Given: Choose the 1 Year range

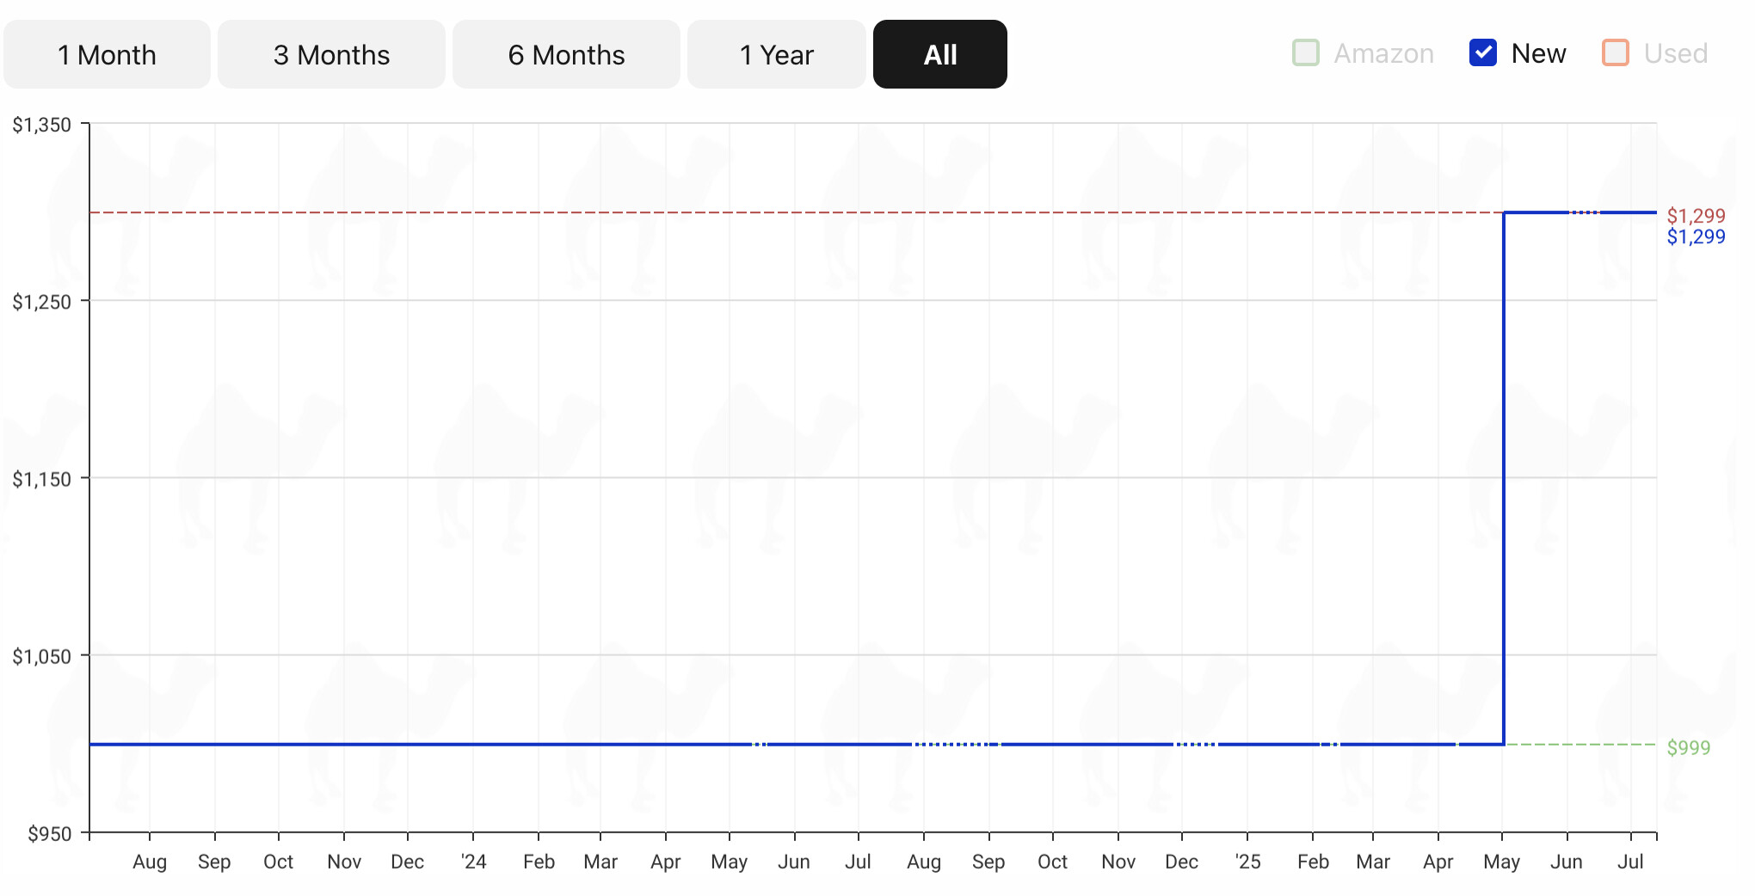Looking at the screenshot, I should (x=776, y=55).
